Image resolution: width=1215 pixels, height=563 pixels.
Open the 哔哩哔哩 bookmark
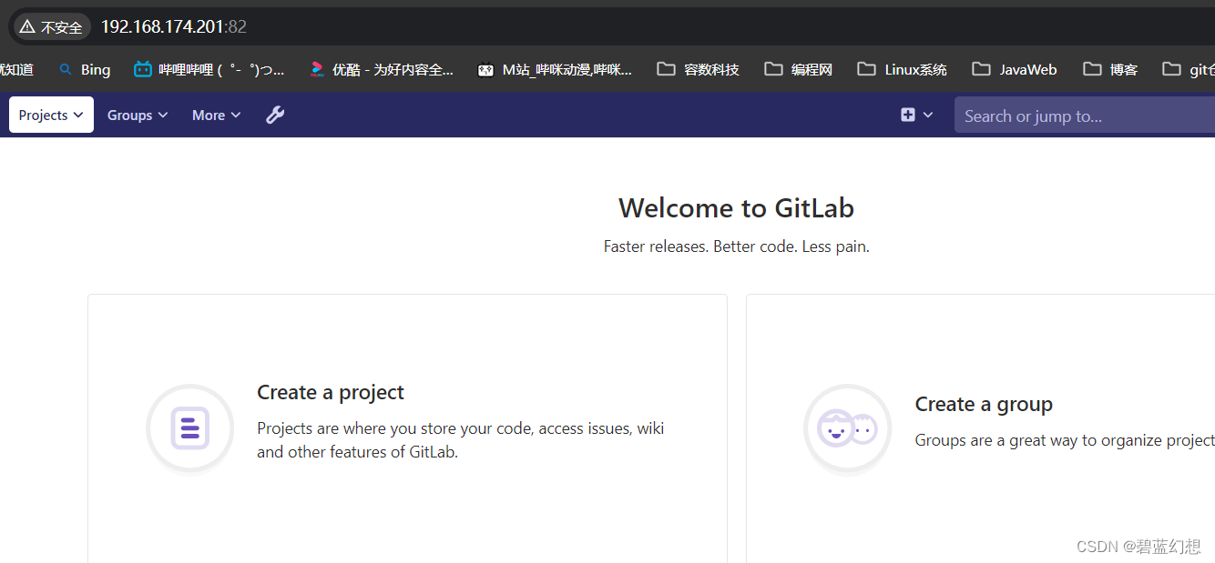coord(209,69)
